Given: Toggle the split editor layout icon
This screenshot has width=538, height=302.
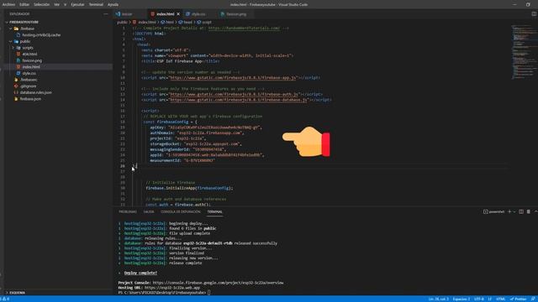Looking at the screenshot, I should tap(534, 13).
